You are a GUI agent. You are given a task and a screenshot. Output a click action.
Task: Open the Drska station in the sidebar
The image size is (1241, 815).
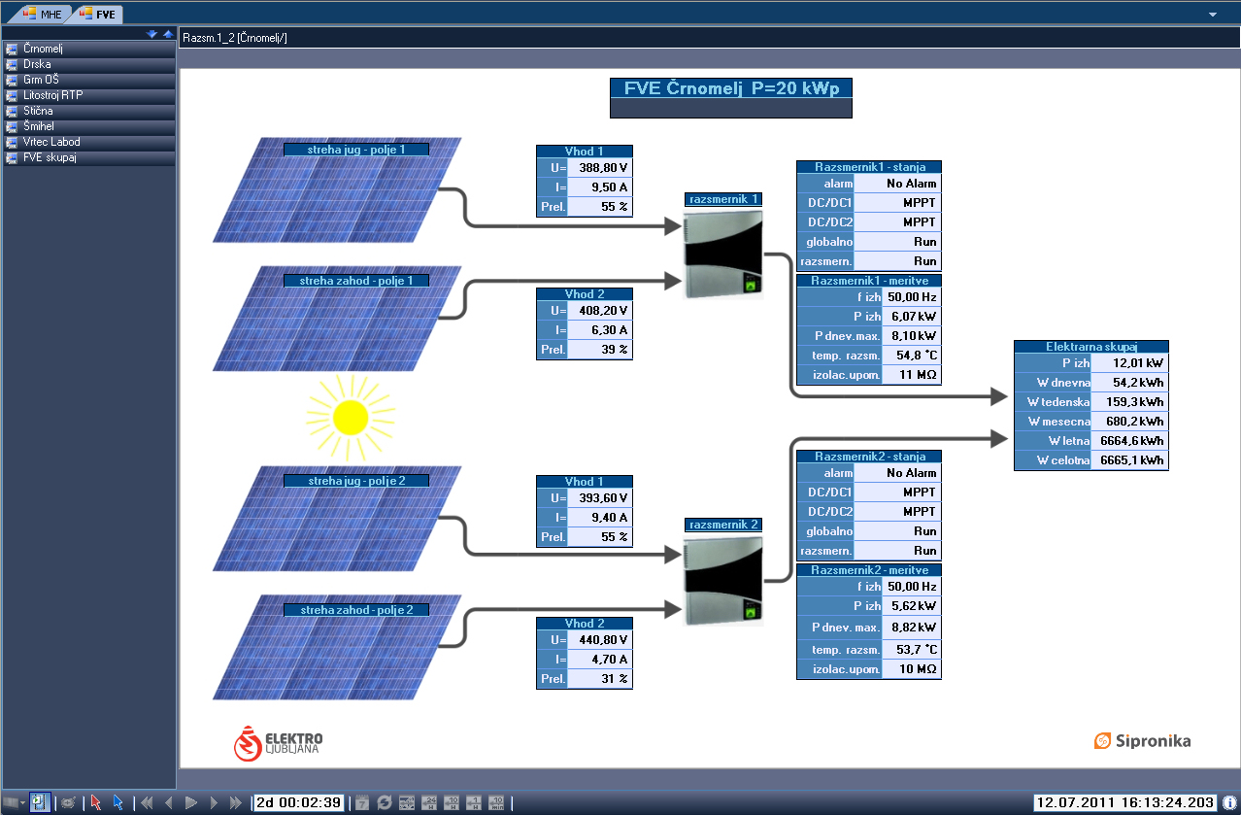pyautogui.click(x=37, y=64)
